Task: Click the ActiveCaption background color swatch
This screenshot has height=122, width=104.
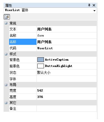Action: click(x=41, y=59)
